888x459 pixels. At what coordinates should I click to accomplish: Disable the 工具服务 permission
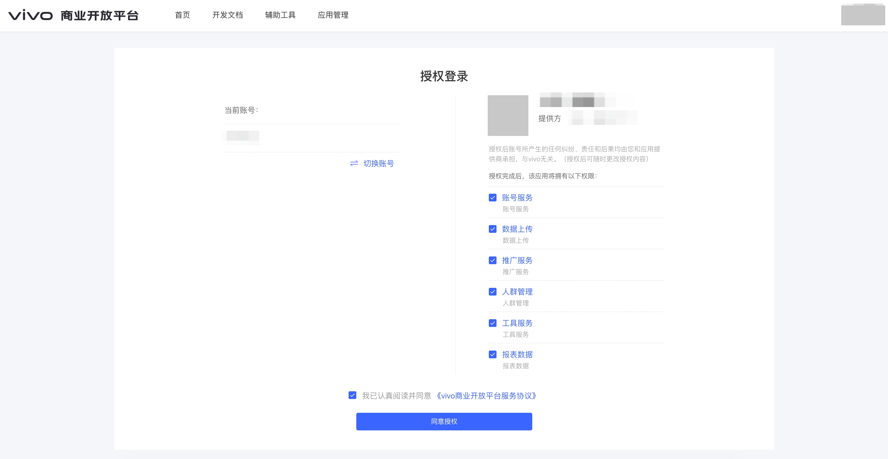click(x=493, y=323)
